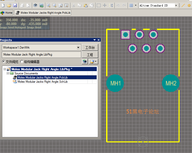
Task: Select the 结构编辑器 structure editor radio button
Action: click(22, 62)
